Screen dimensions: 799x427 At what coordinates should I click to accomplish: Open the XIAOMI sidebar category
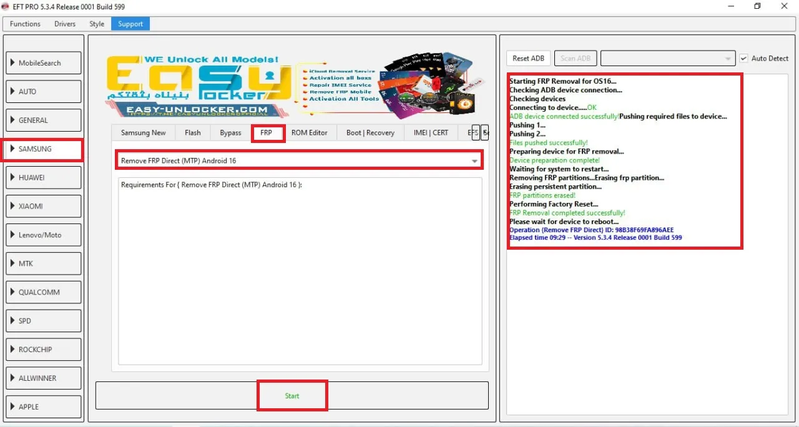(44, 206)
